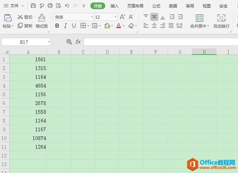
Task: Decrease font size with A-
Action: (x=131, y=17)
